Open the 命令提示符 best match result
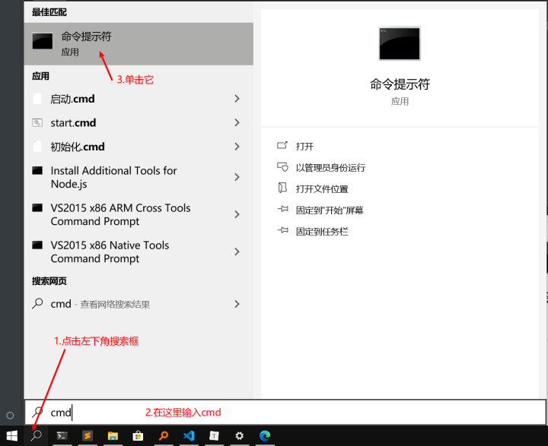548x446 pixels. 139,44
